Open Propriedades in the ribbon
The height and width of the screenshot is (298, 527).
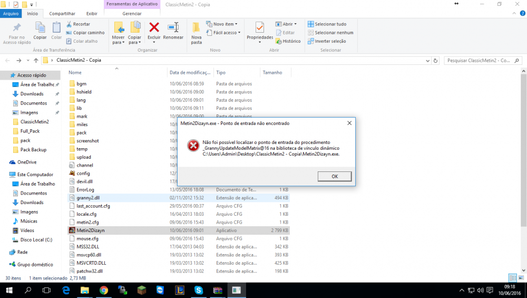[x=260, y=32]
